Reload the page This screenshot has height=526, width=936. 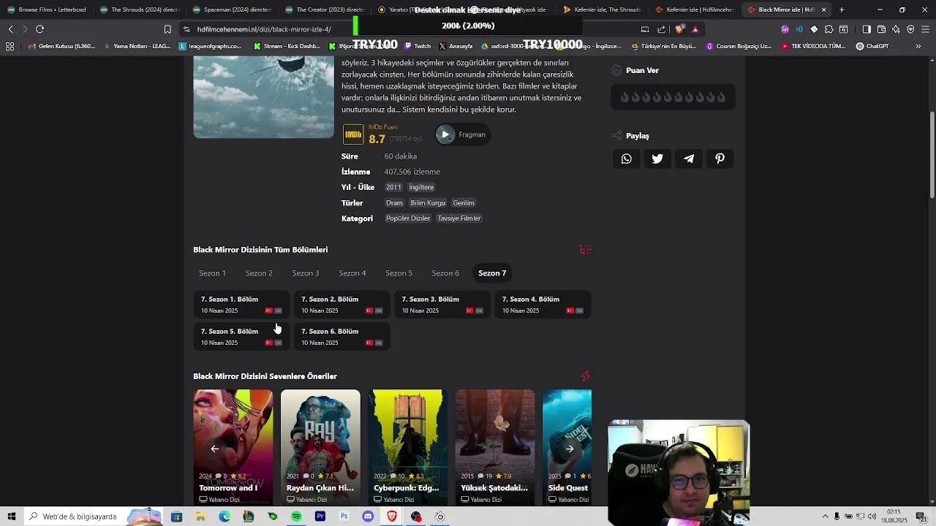tap(39, 29)
